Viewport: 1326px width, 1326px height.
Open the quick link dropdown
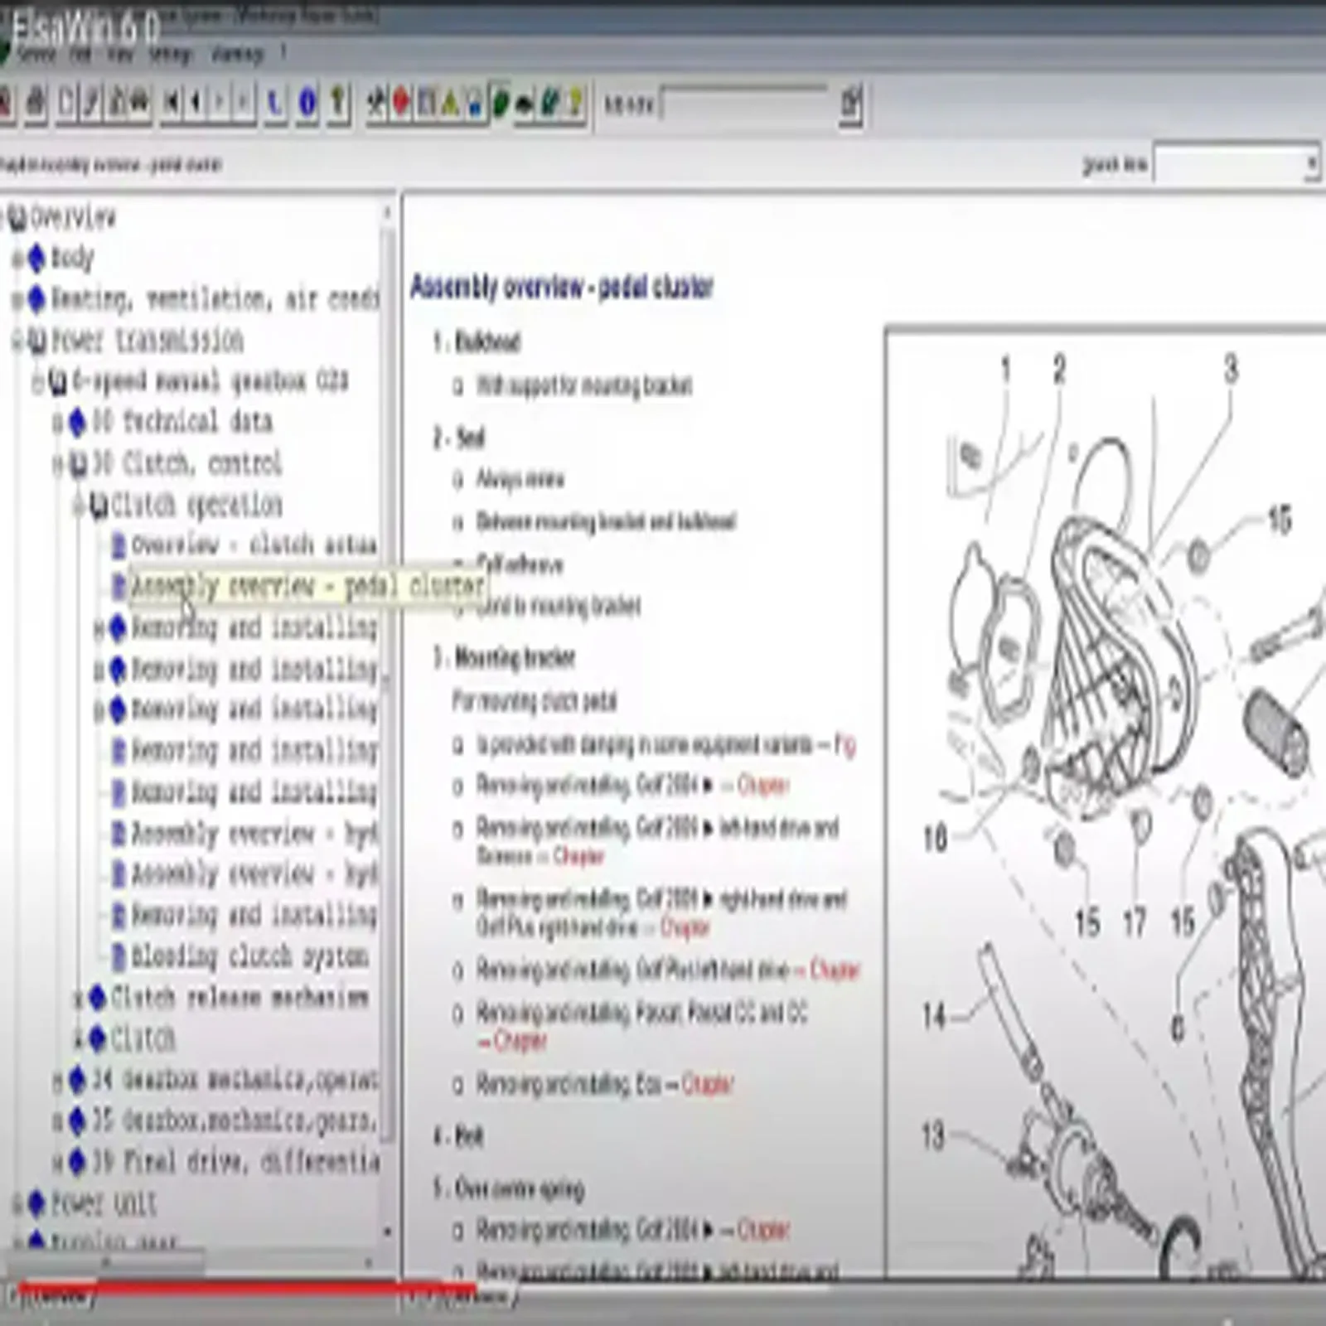point(1311,164)
